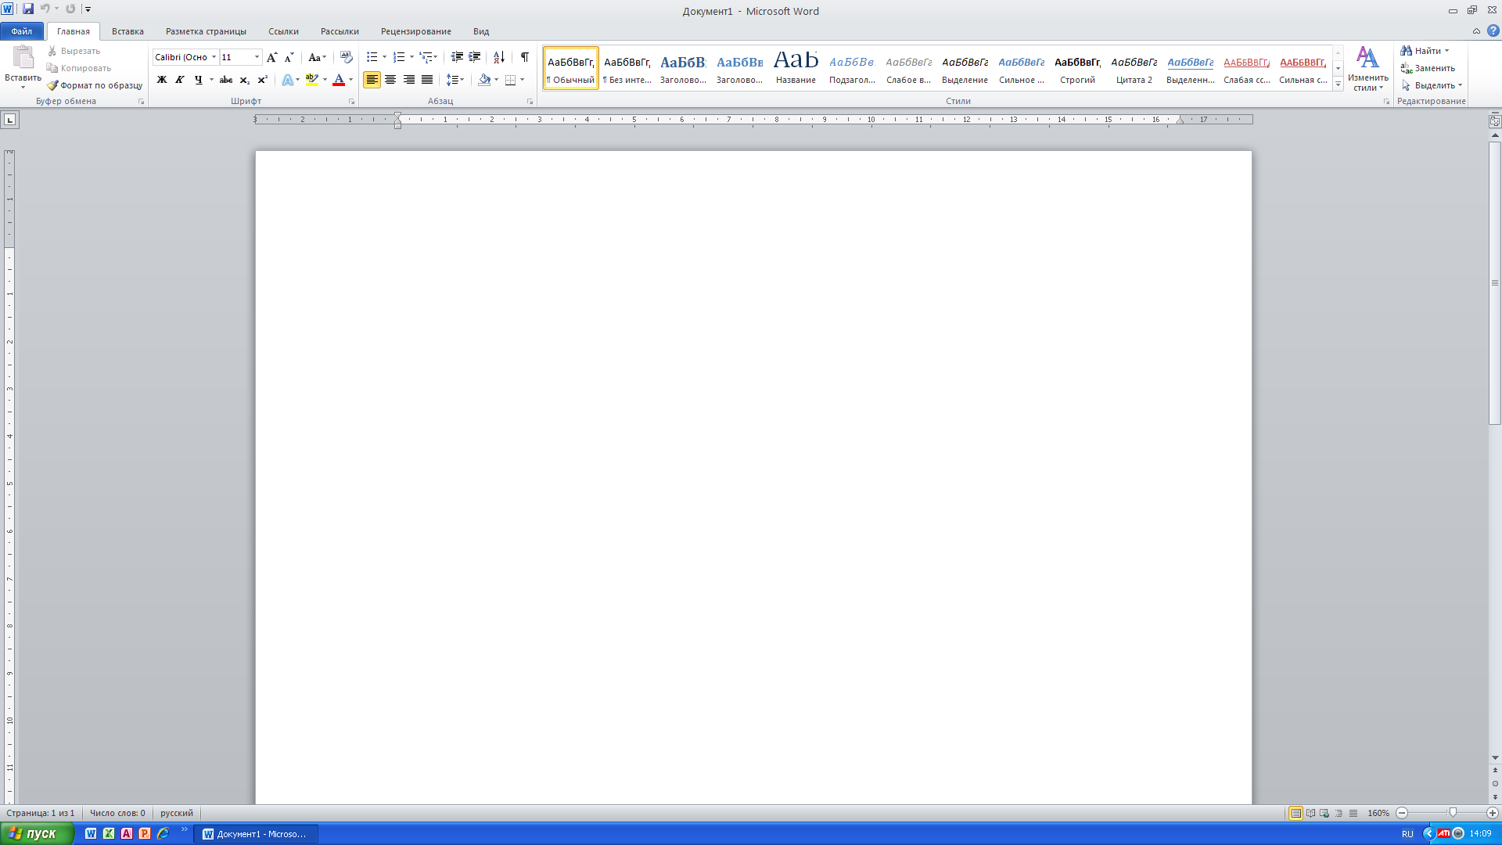Image resolution: width=1502 pixels, height=845 pixels.
Task: Click the Increase Indent icon
Action: [475, 57]
